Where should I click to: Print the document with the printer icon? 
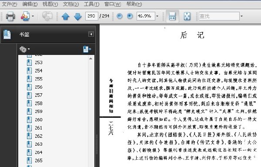coord(10,16)
